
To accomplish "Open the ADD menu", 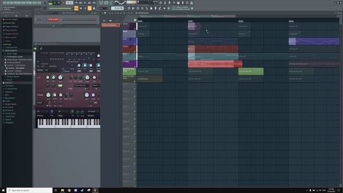I will (12, 3).
